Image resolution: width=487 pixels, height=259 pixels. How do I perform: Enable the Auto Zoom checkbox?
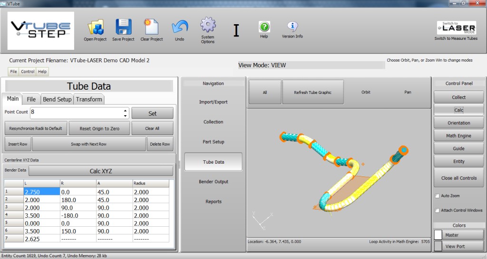point(437,196)
